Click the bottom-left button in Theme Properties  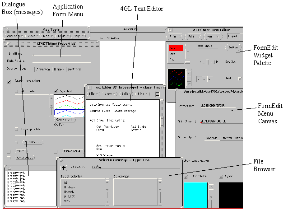click(25, 158)
